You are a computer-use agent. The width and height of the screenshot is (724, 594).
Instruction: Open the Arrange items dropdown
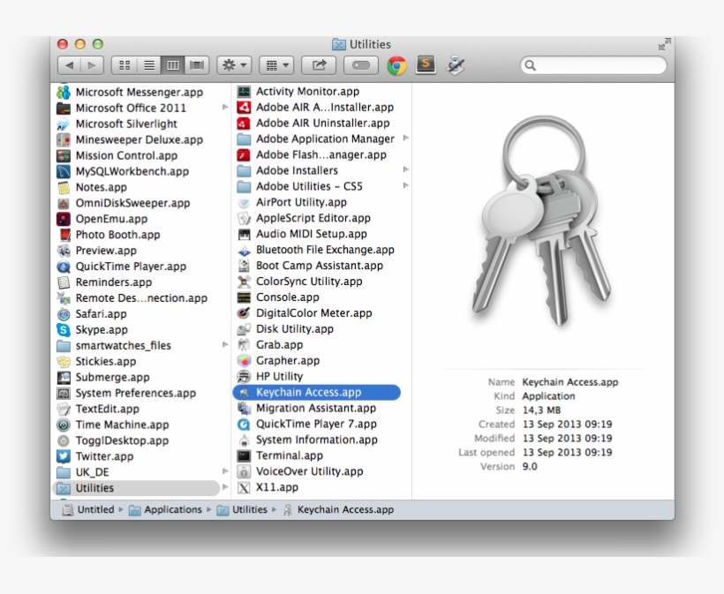click(276, 65)
